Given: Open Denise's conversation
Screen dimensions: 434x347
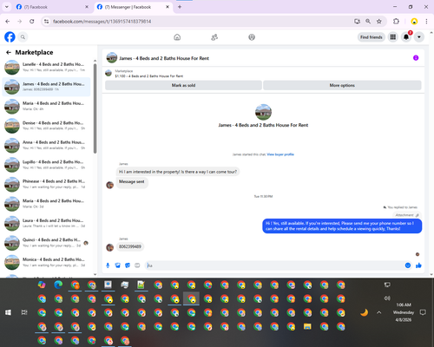Looking at the screenshot, I should pos(46,126).
